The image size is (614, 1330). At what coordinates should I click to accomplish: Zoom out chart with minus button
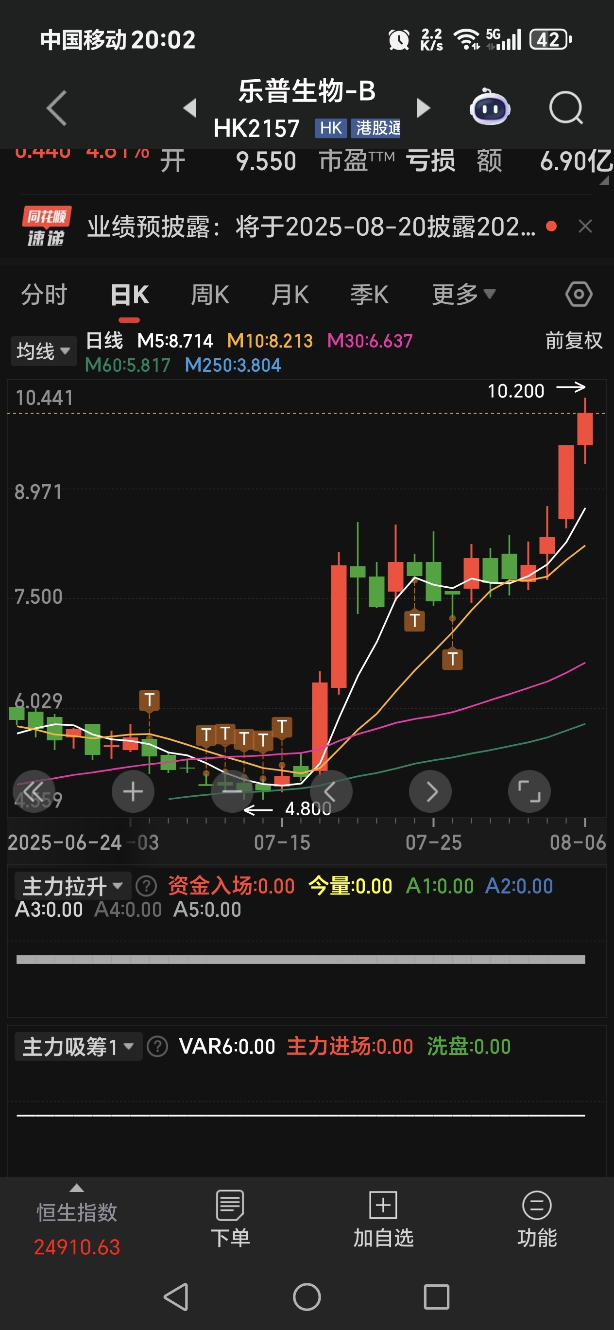tap(232, 791)
